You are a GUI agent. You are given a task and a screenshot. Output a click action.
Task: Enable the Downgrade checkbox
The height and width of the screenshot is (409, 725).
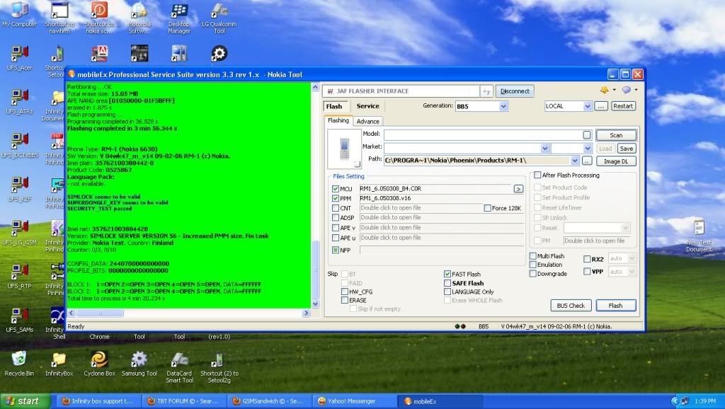coord(532,274)
